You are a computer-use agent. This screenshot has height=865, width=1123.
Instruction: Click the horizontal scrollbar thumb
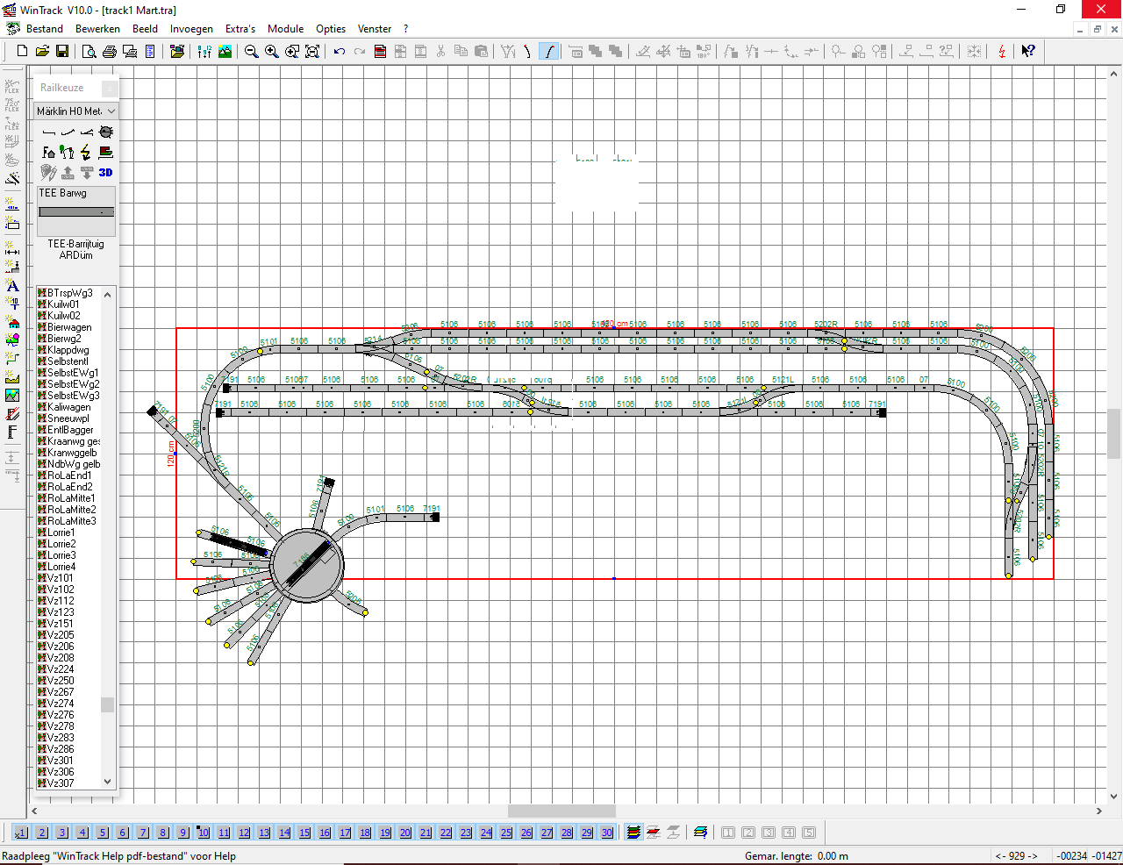coord(561,811)
